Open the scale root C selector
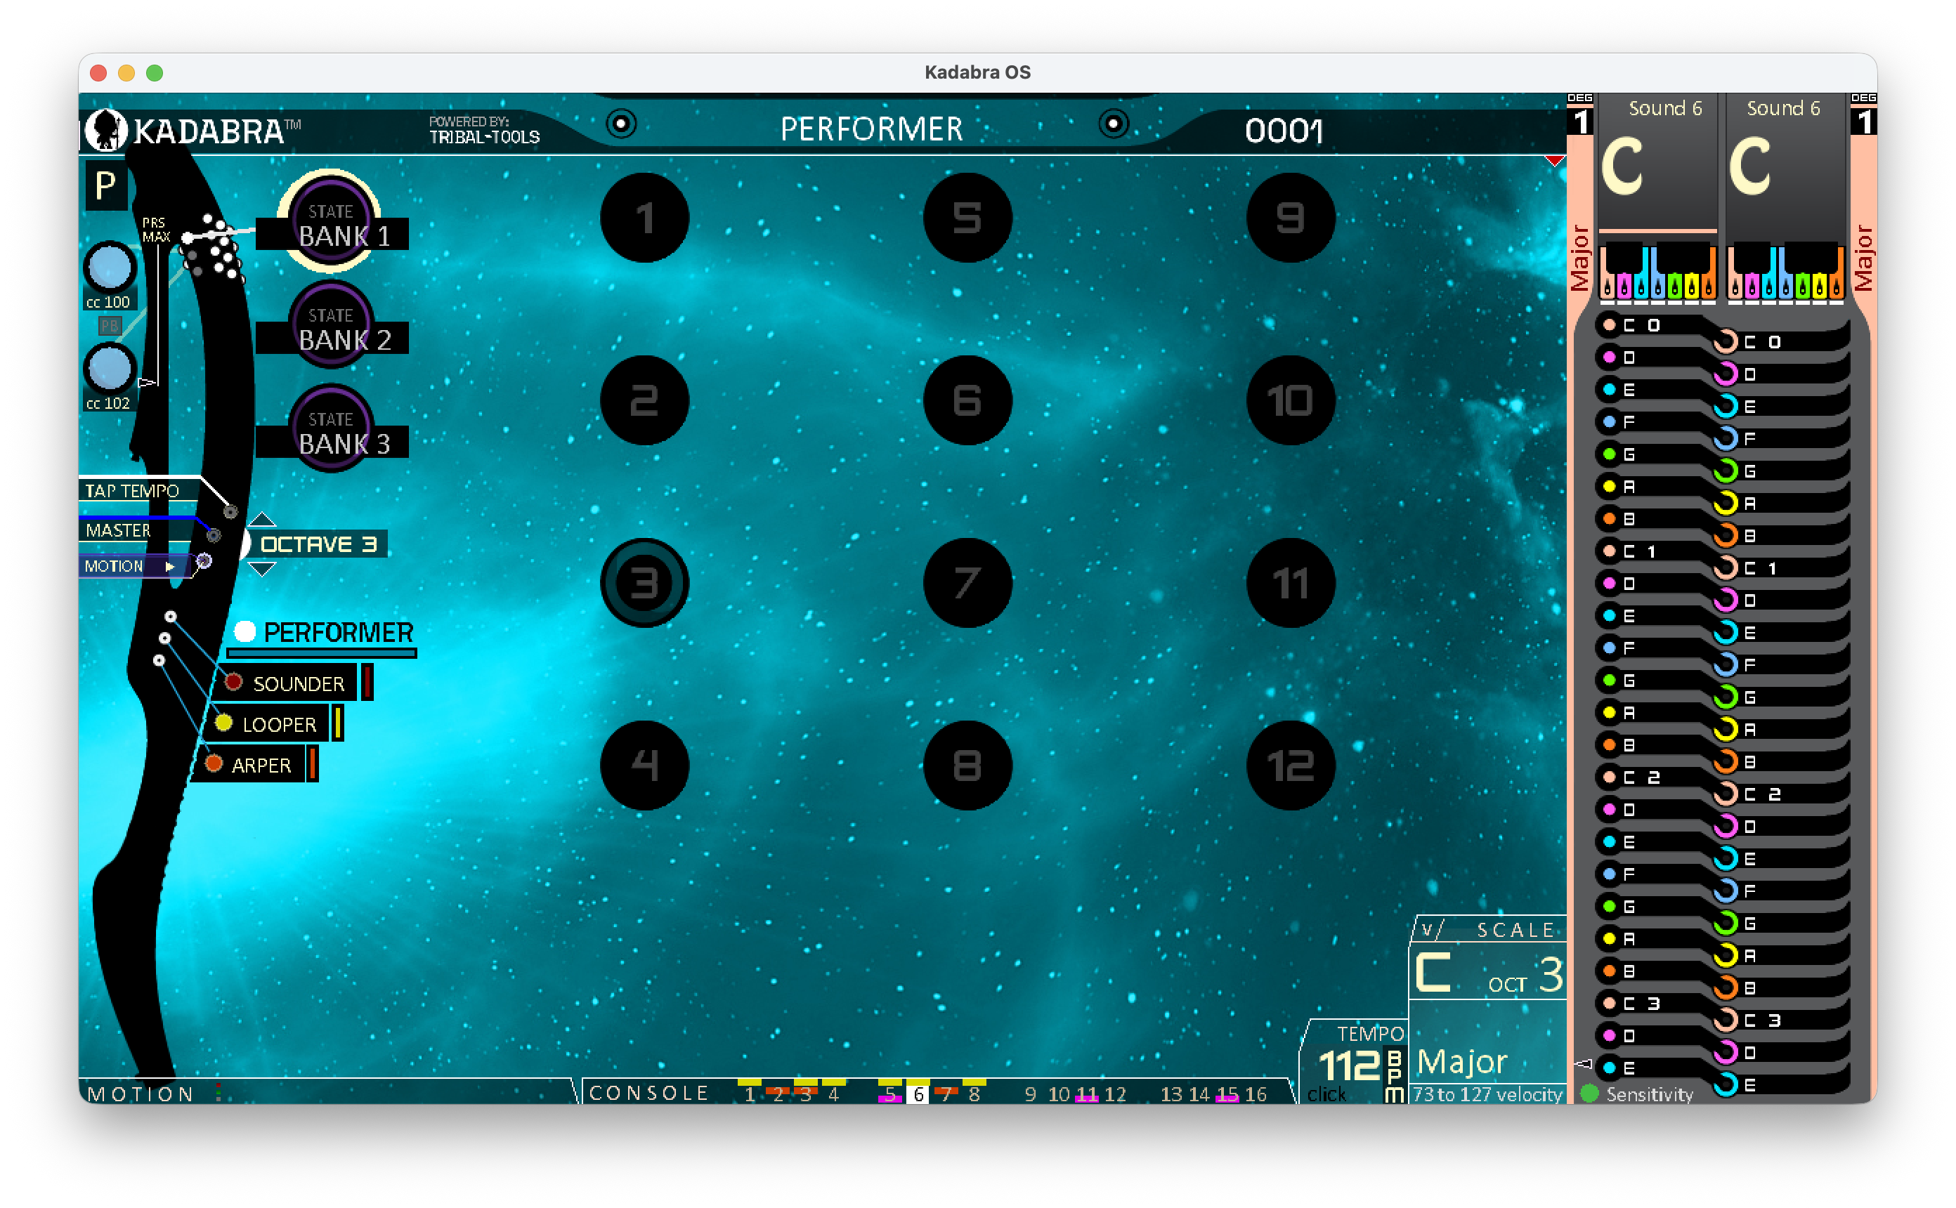1956x1208 pixels. point(1433,973)
